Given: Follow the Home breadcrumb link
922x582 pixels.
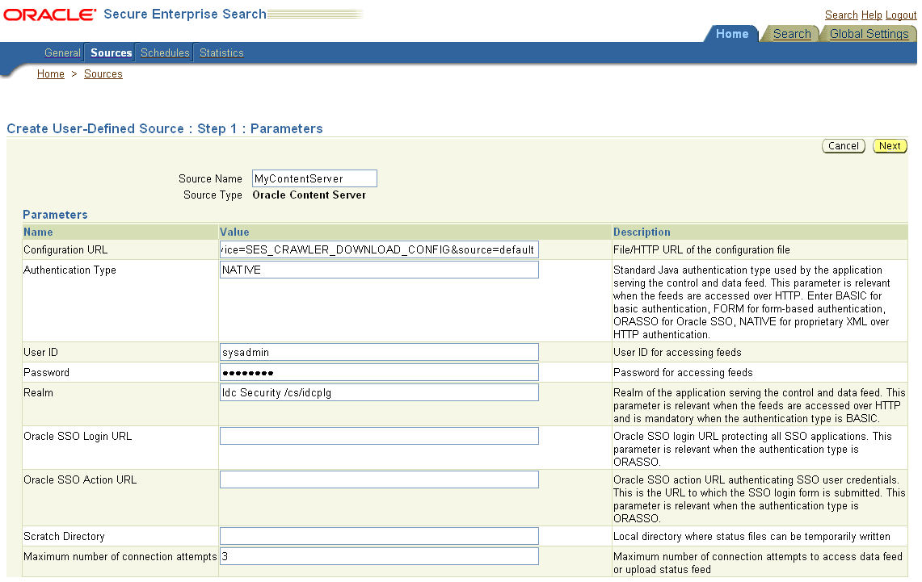Looking at the screenshot, I should click(x=50, y=73).
